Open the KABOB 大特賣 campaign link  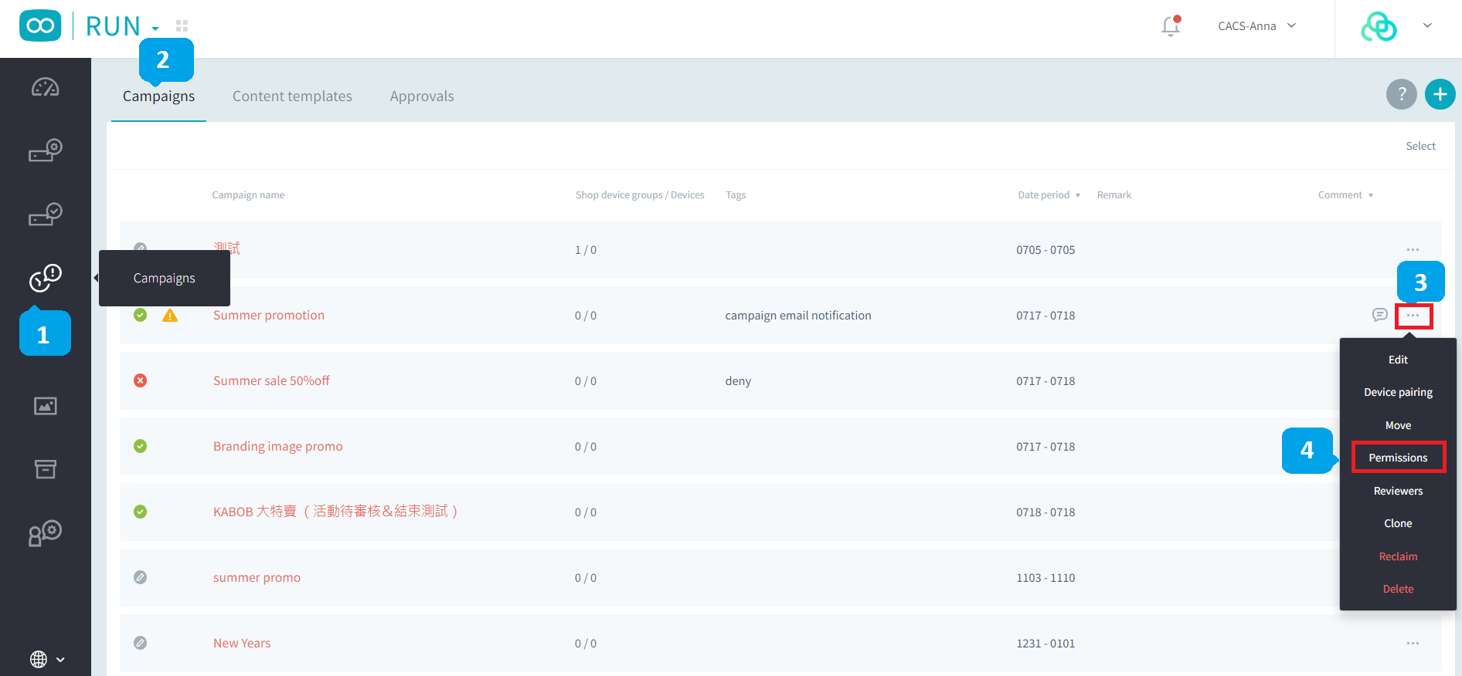(336, 512)
